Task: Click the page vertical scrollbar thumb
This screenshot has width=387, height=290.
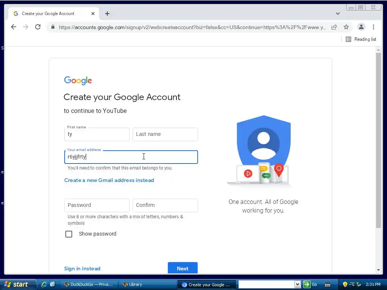Action: coord(378,140)
